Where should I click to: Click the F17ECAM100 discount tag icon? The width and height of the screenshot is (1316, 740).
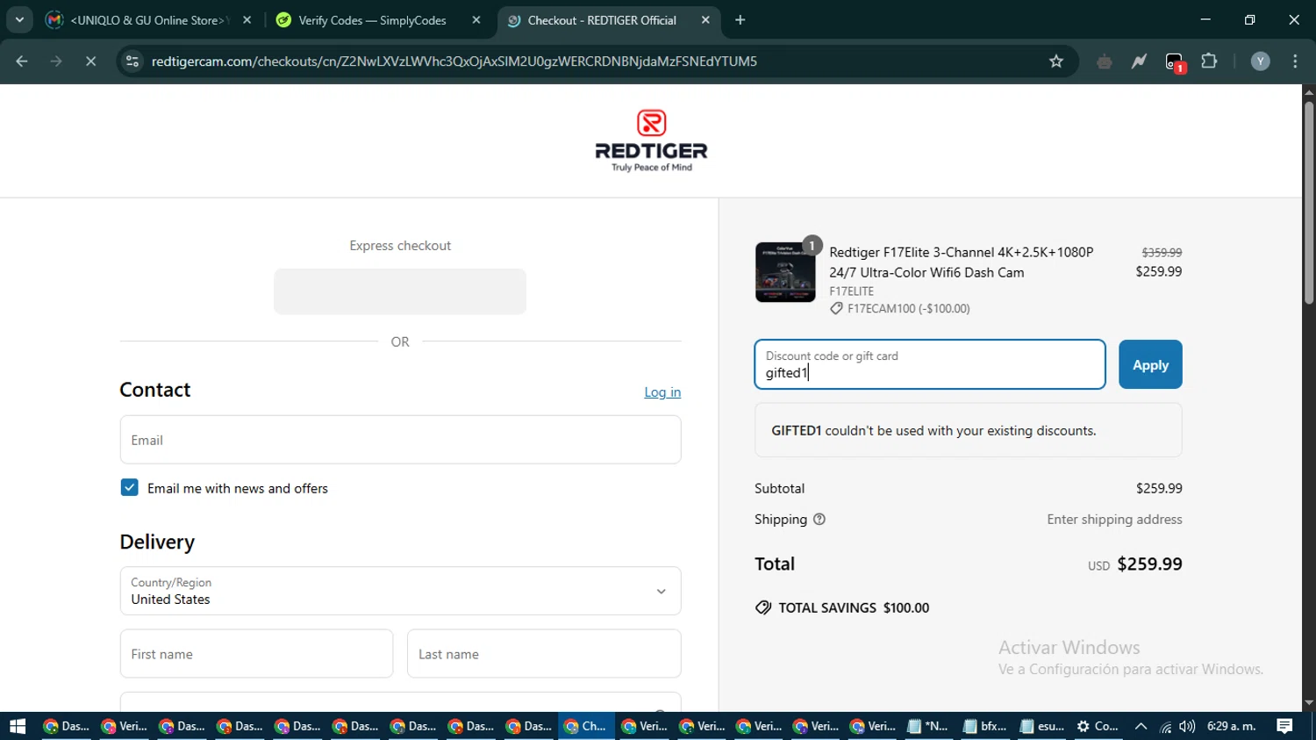pos(836,309)
